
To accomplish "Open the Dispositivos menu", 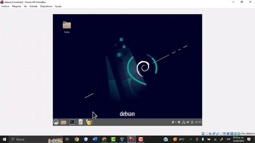I will pos(46,6).
